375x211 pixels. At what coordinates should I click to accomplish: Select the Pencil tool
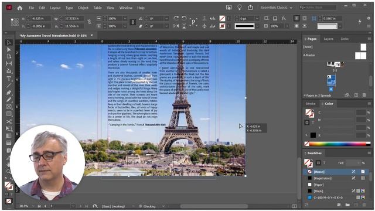[9, 100]
